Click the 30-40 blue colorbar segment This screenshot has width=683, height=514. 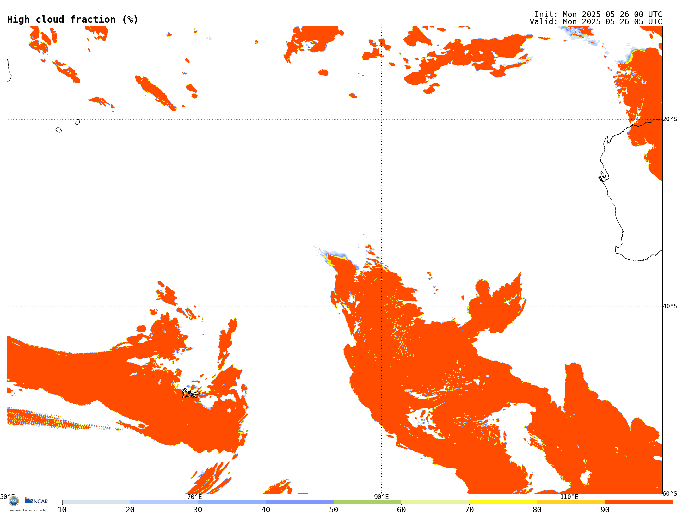[x=232, y=502]
